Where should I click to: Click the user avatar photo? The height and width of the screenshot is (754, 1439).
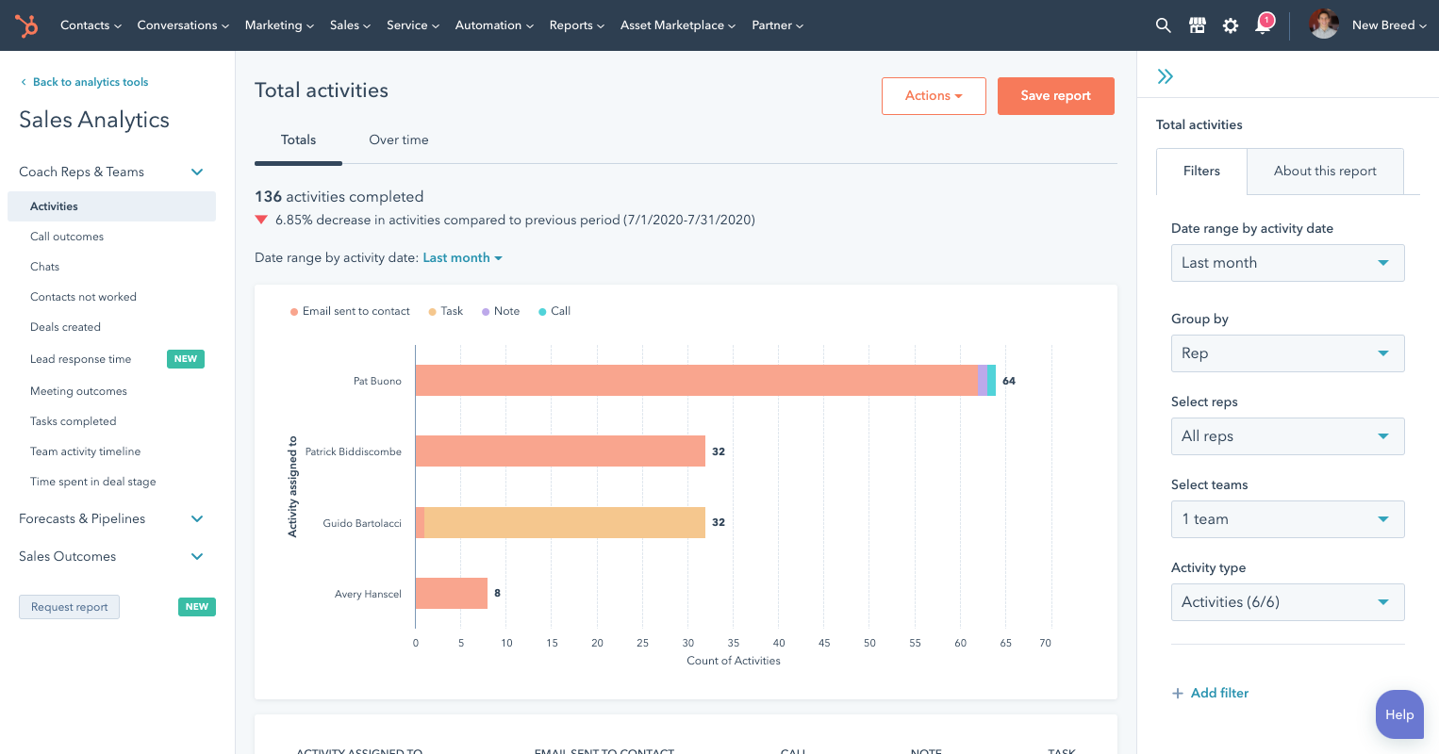(x=1323, y=25)
